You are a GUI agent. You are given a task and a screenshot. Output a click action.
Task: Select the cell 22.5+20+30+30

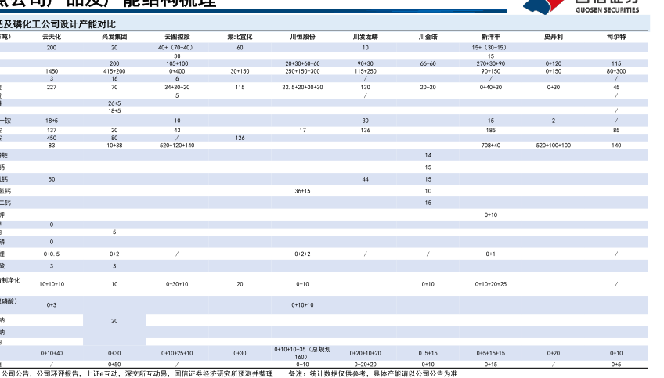point(302,87)
